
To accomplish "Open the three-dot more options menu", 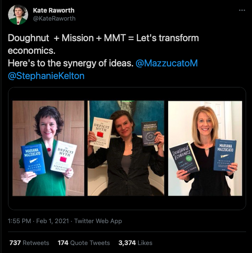I will tap(242, 10).
